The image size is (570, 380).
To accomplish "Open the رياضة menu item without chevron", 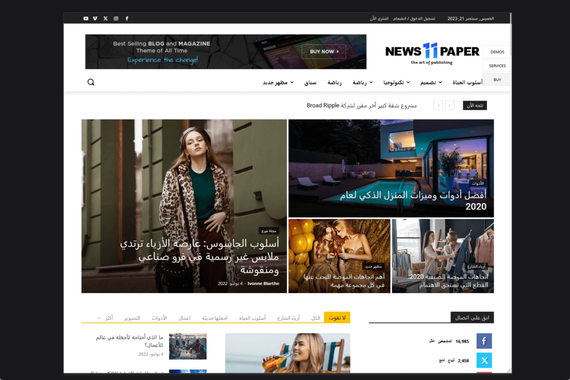I will tap(335, 82).
